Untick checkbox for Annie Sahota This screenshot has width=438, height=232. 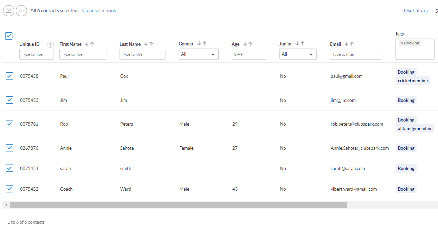click(x=10, y=148)
